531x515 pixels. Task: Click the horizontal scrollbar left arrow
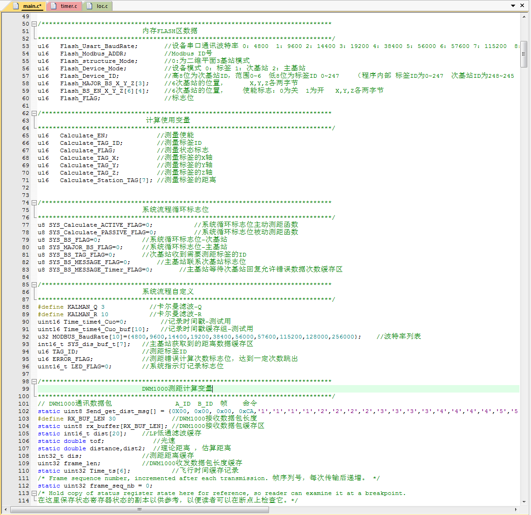tap(6, 509)
